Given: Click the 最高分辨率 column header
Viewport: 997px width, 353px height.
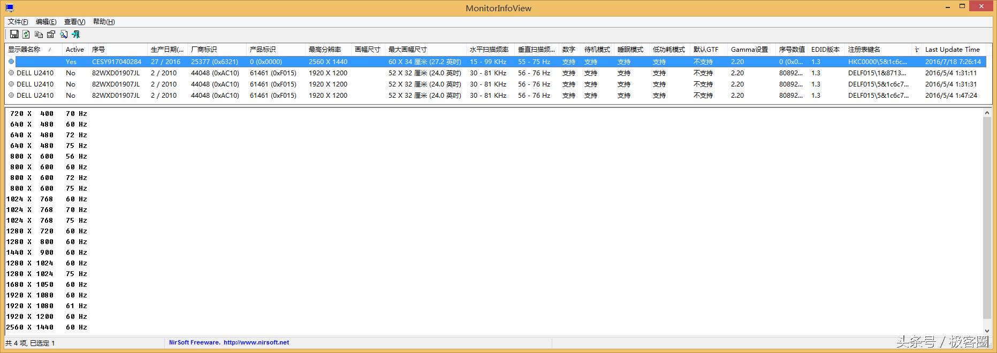Looking at the screenshot, I should (x=328, y=50).
